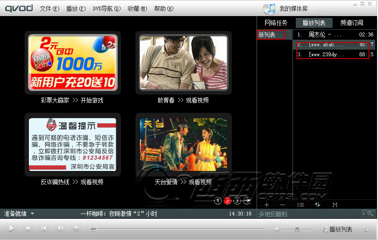378x240 pixels.
Task: Click 致青春 >> 观看视频 link
Action: coord(183,100)
